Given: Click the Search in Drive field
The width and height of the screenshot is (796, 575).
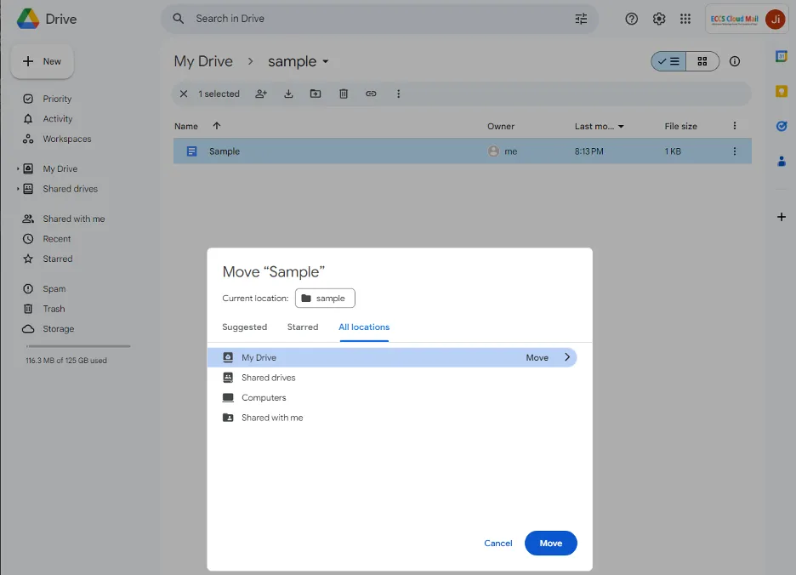Looking at the screenshot, I should point(374,19).
